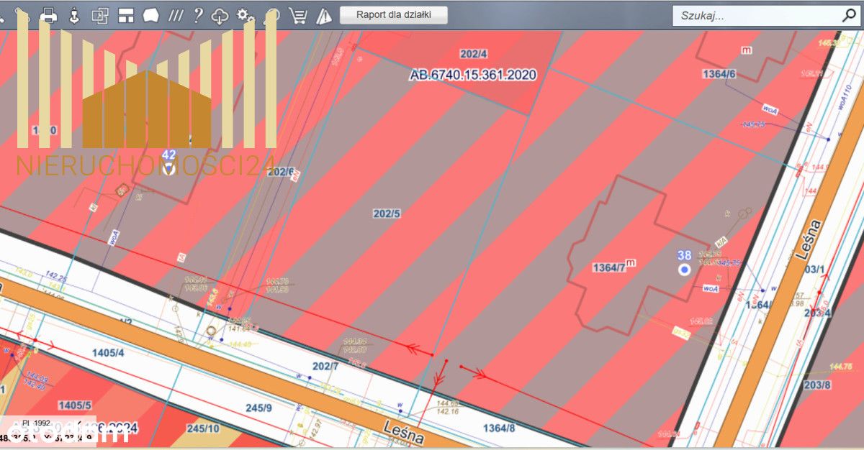864x450 pixels.
Task: Click parcel label 245/10
Action: (203, 429)
